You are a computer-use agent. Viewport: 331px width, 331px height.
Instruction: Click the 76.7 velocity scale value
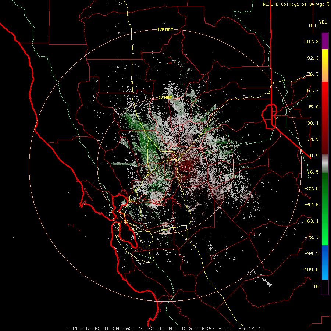313,74
